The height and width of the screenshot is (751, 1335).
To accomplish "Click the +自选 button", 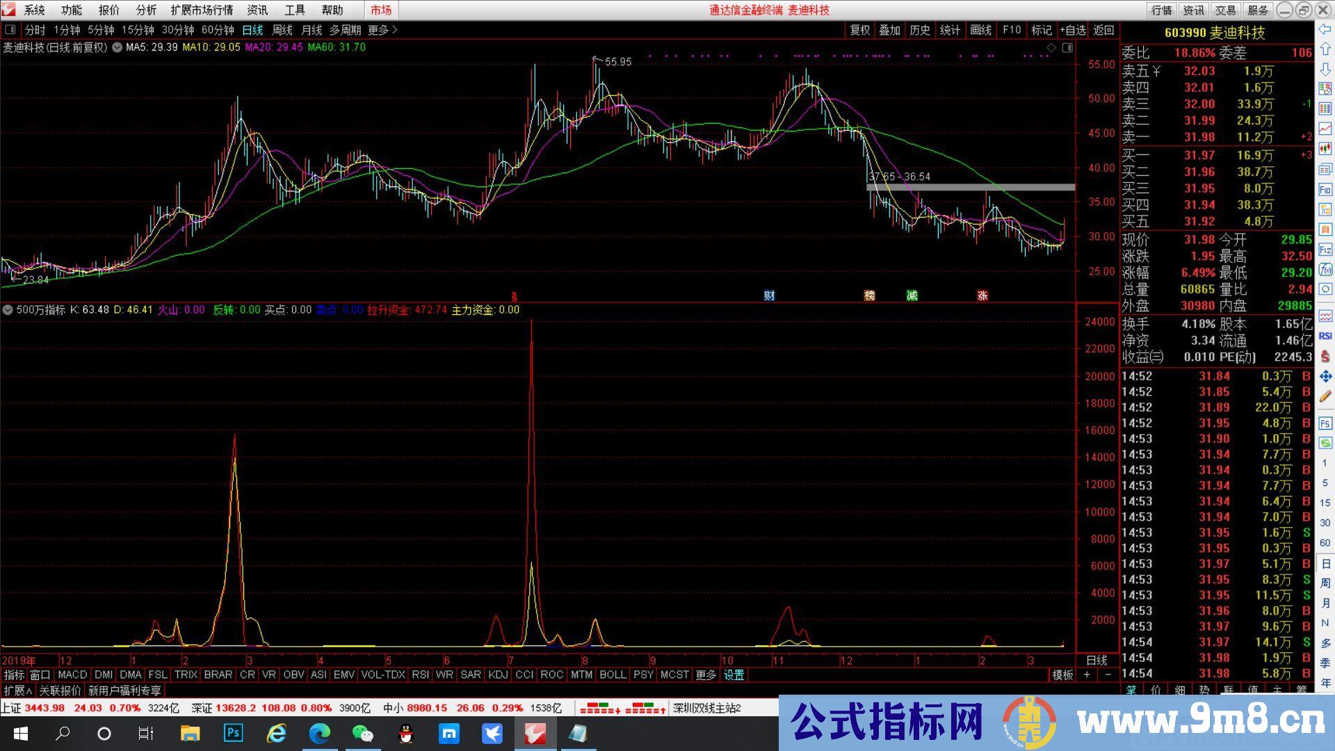I will [1073, 30].
